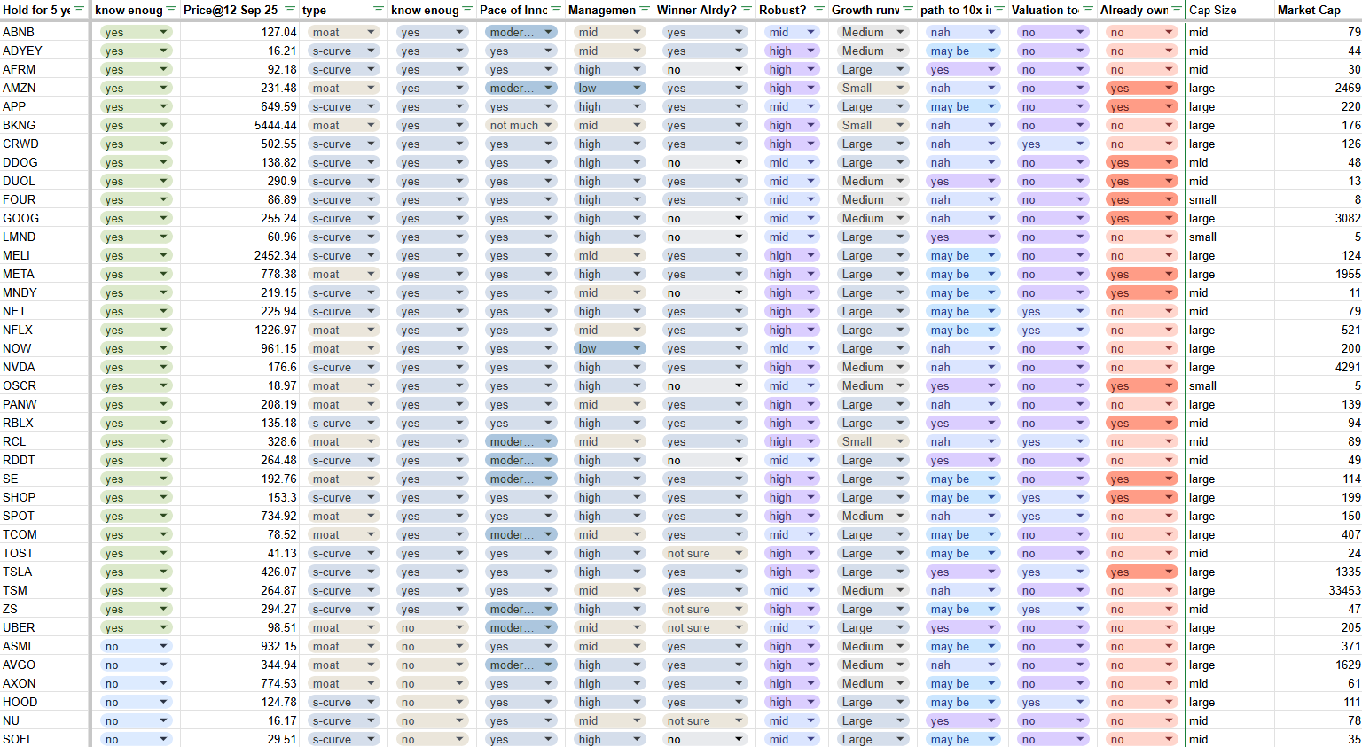Viewport: 1362px width, 747px height.
Task: Select the MELI price cell 2452.34
Action: point(239,255)
